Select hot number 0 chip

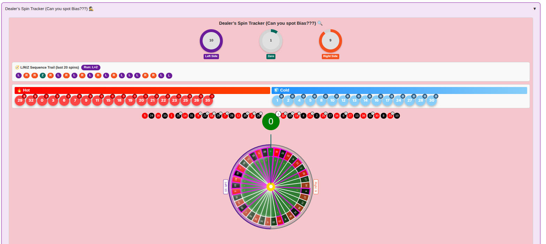(42, 101)
